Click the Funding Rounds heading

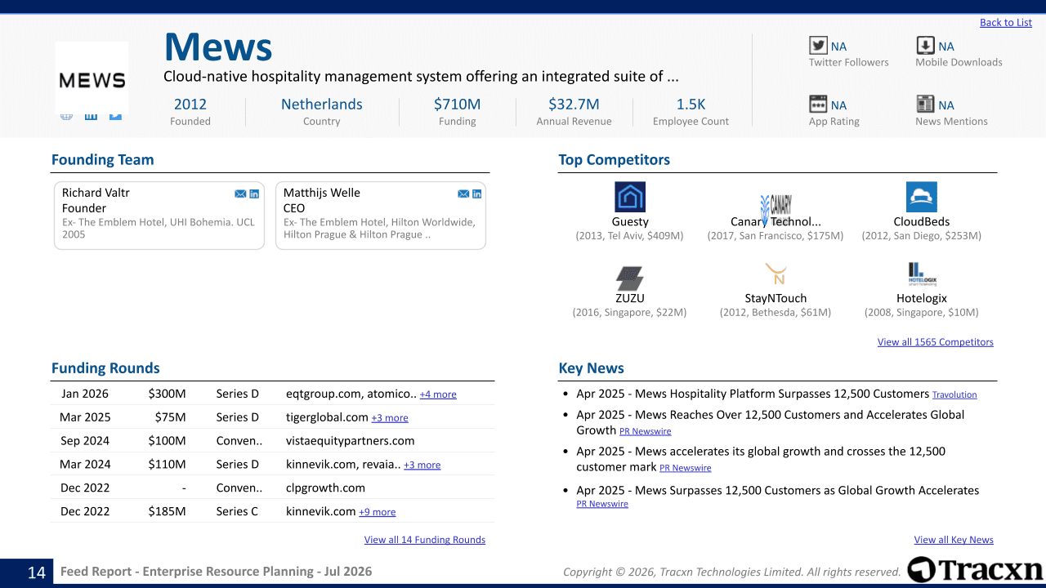105,368
